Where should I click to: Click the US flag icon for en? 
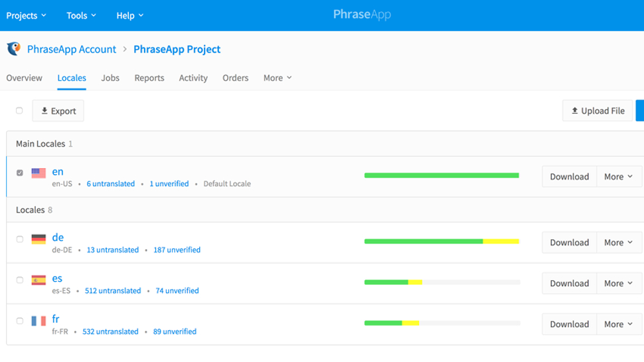click(x=39, y=173)
